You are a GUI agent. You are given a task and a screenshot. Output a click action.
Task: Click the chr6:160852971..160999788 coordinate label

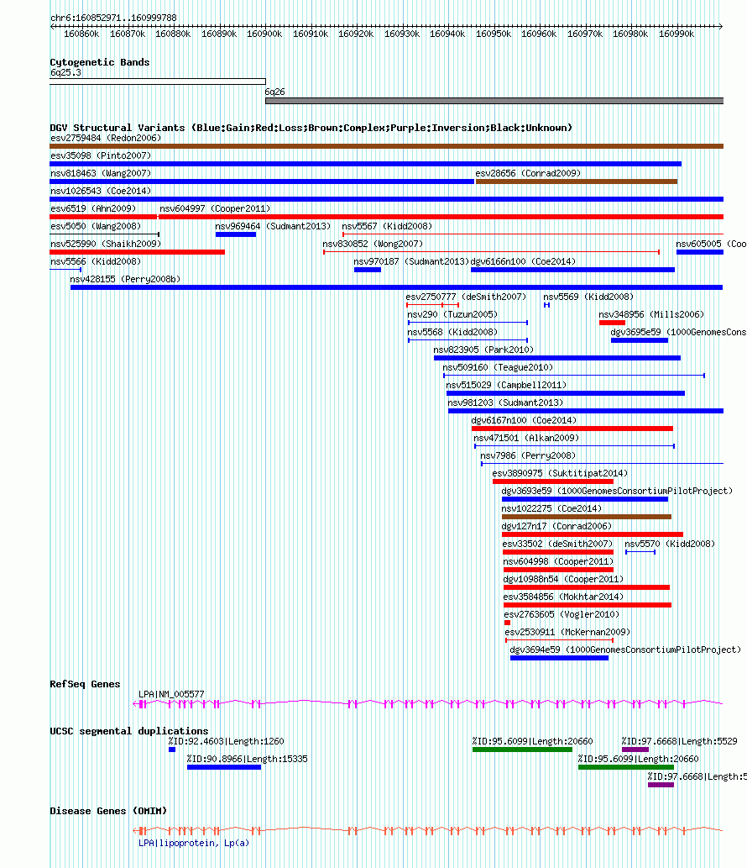pyautogui.click(x=114, y=18)
